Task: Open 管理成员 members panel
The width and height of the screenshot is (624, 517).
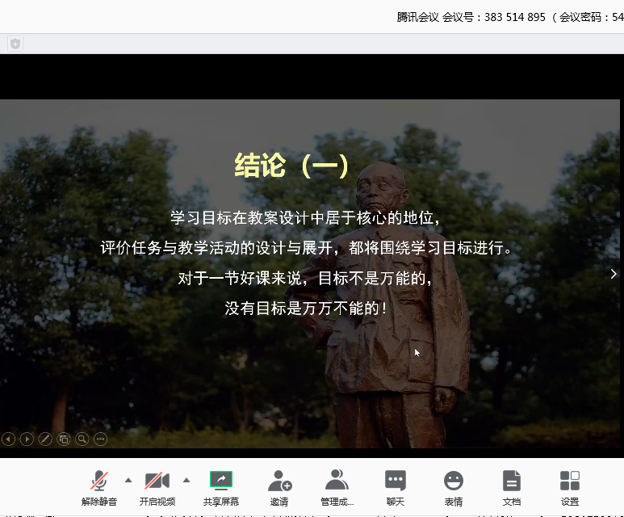Action: (x=337, y=488)
